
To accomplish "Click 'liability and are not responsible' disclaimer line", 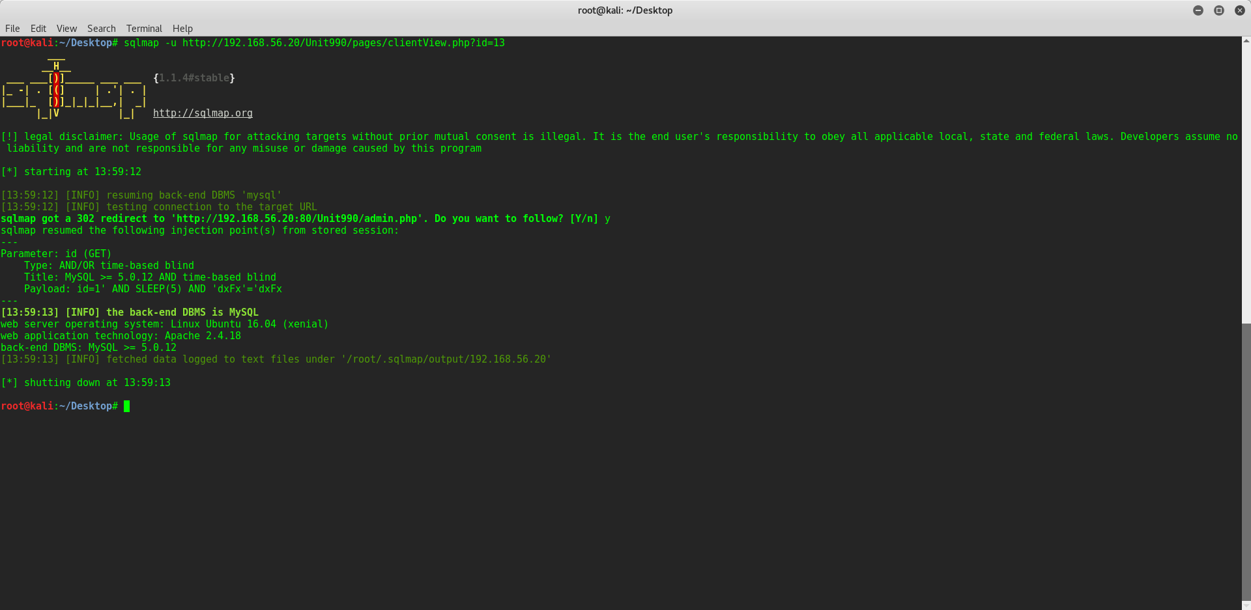I will pos(244,148).
